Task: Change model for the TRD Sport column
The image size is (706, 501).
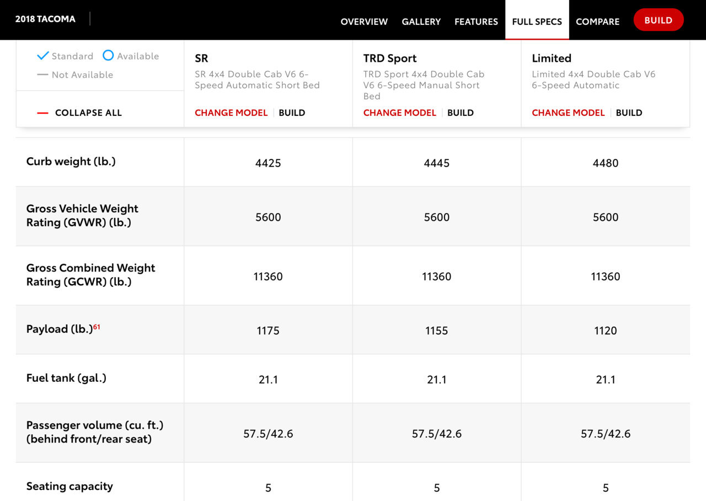Action: (x=400, y=113)
